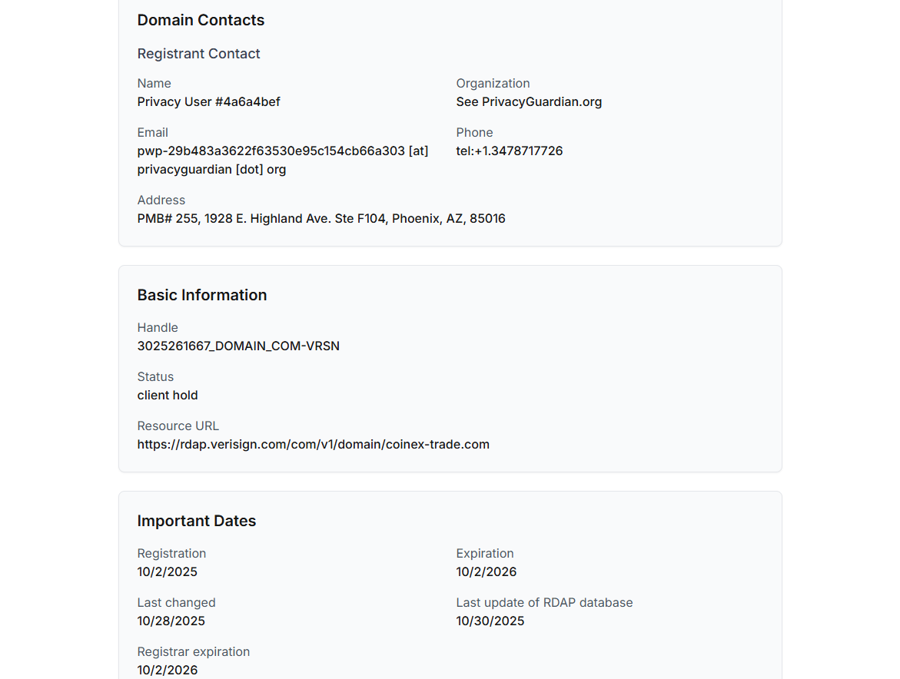
Task: Click the Basic Information heading
Action: 202,295
